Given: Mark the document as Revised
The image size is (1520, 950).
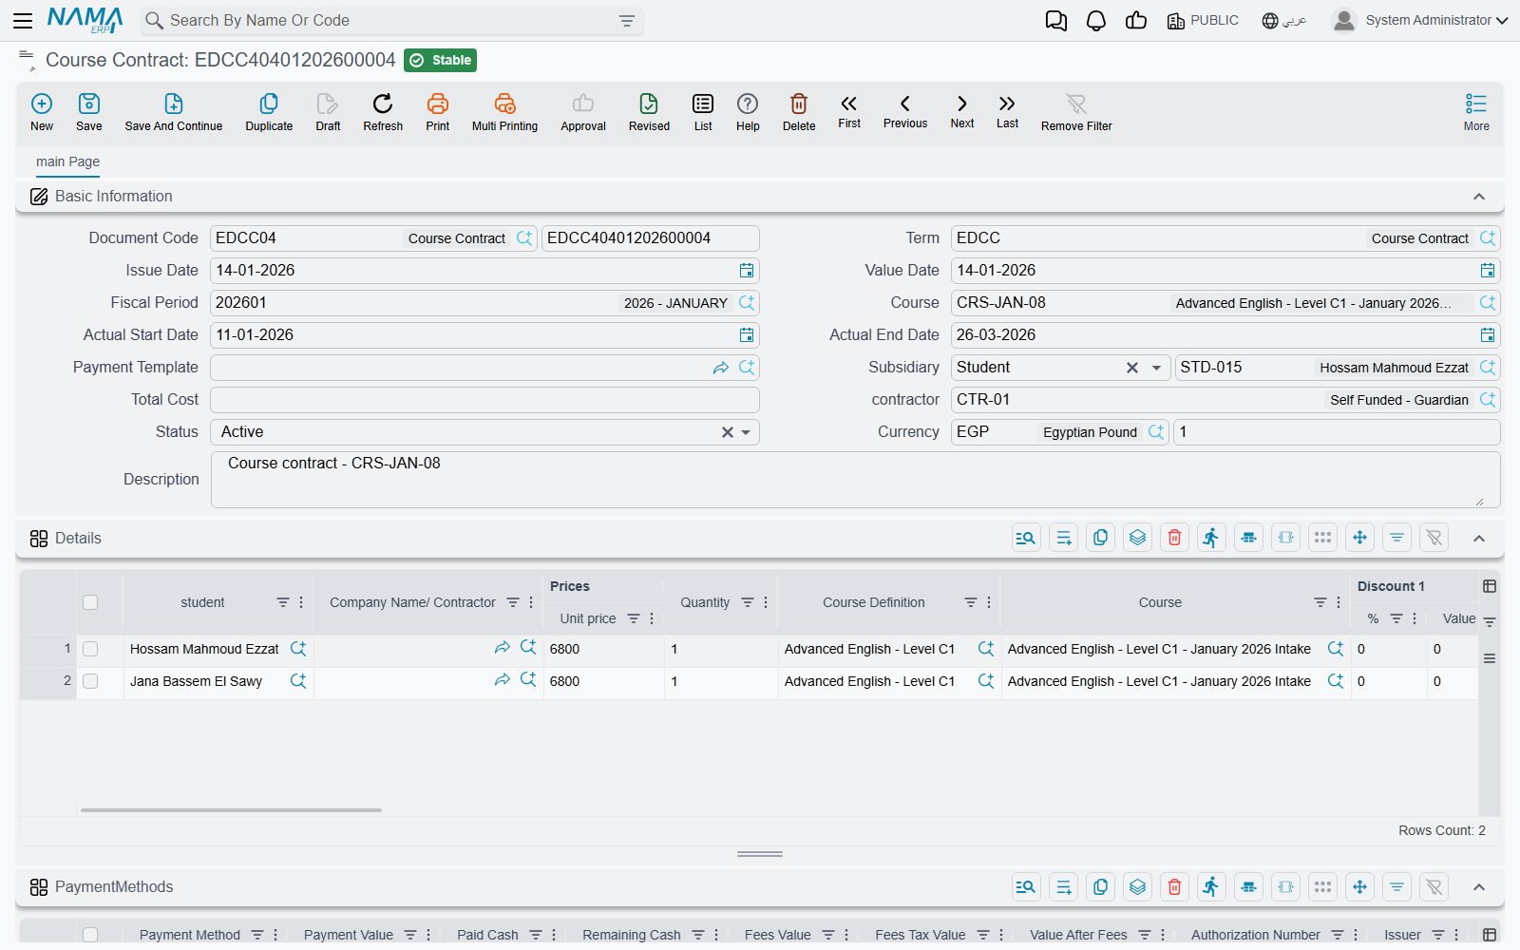Looking at the screenshot, I should [x=649, y=112].
